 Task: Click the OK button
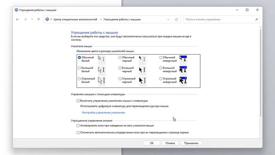(x=152, y=143)
